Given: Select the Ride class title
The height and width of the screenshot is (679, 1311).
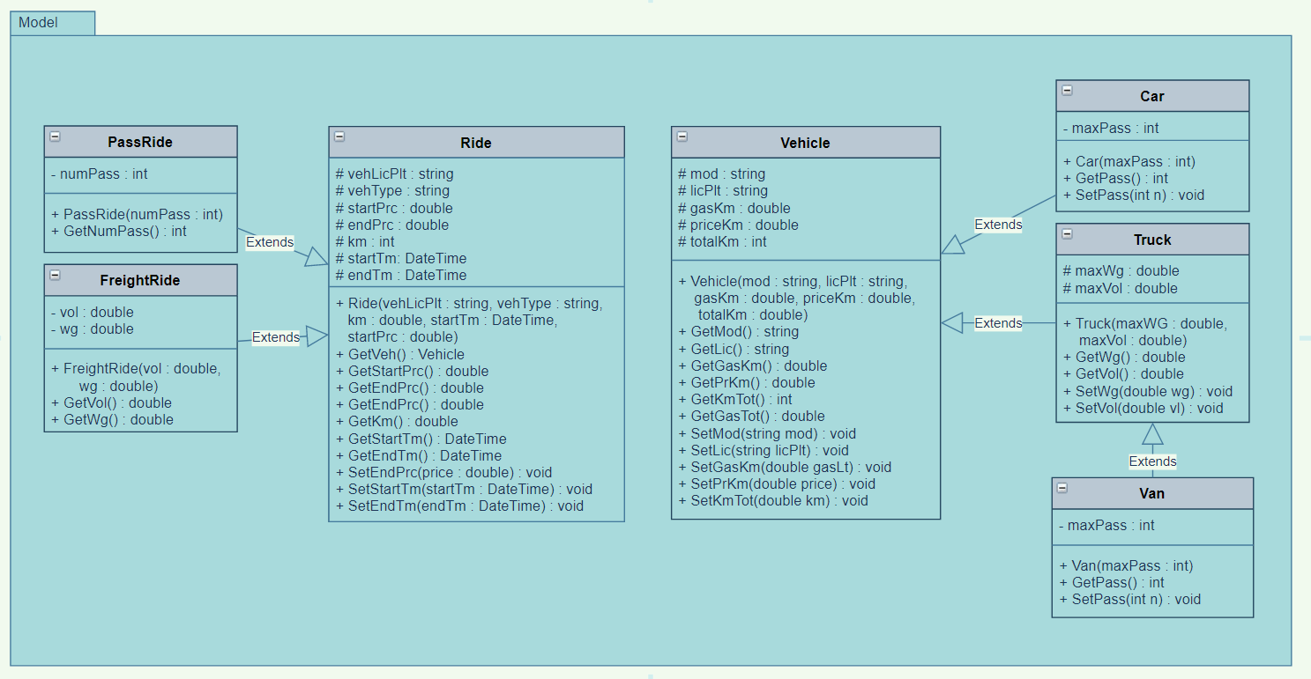Looking at the screenshot, I should 476,143.
